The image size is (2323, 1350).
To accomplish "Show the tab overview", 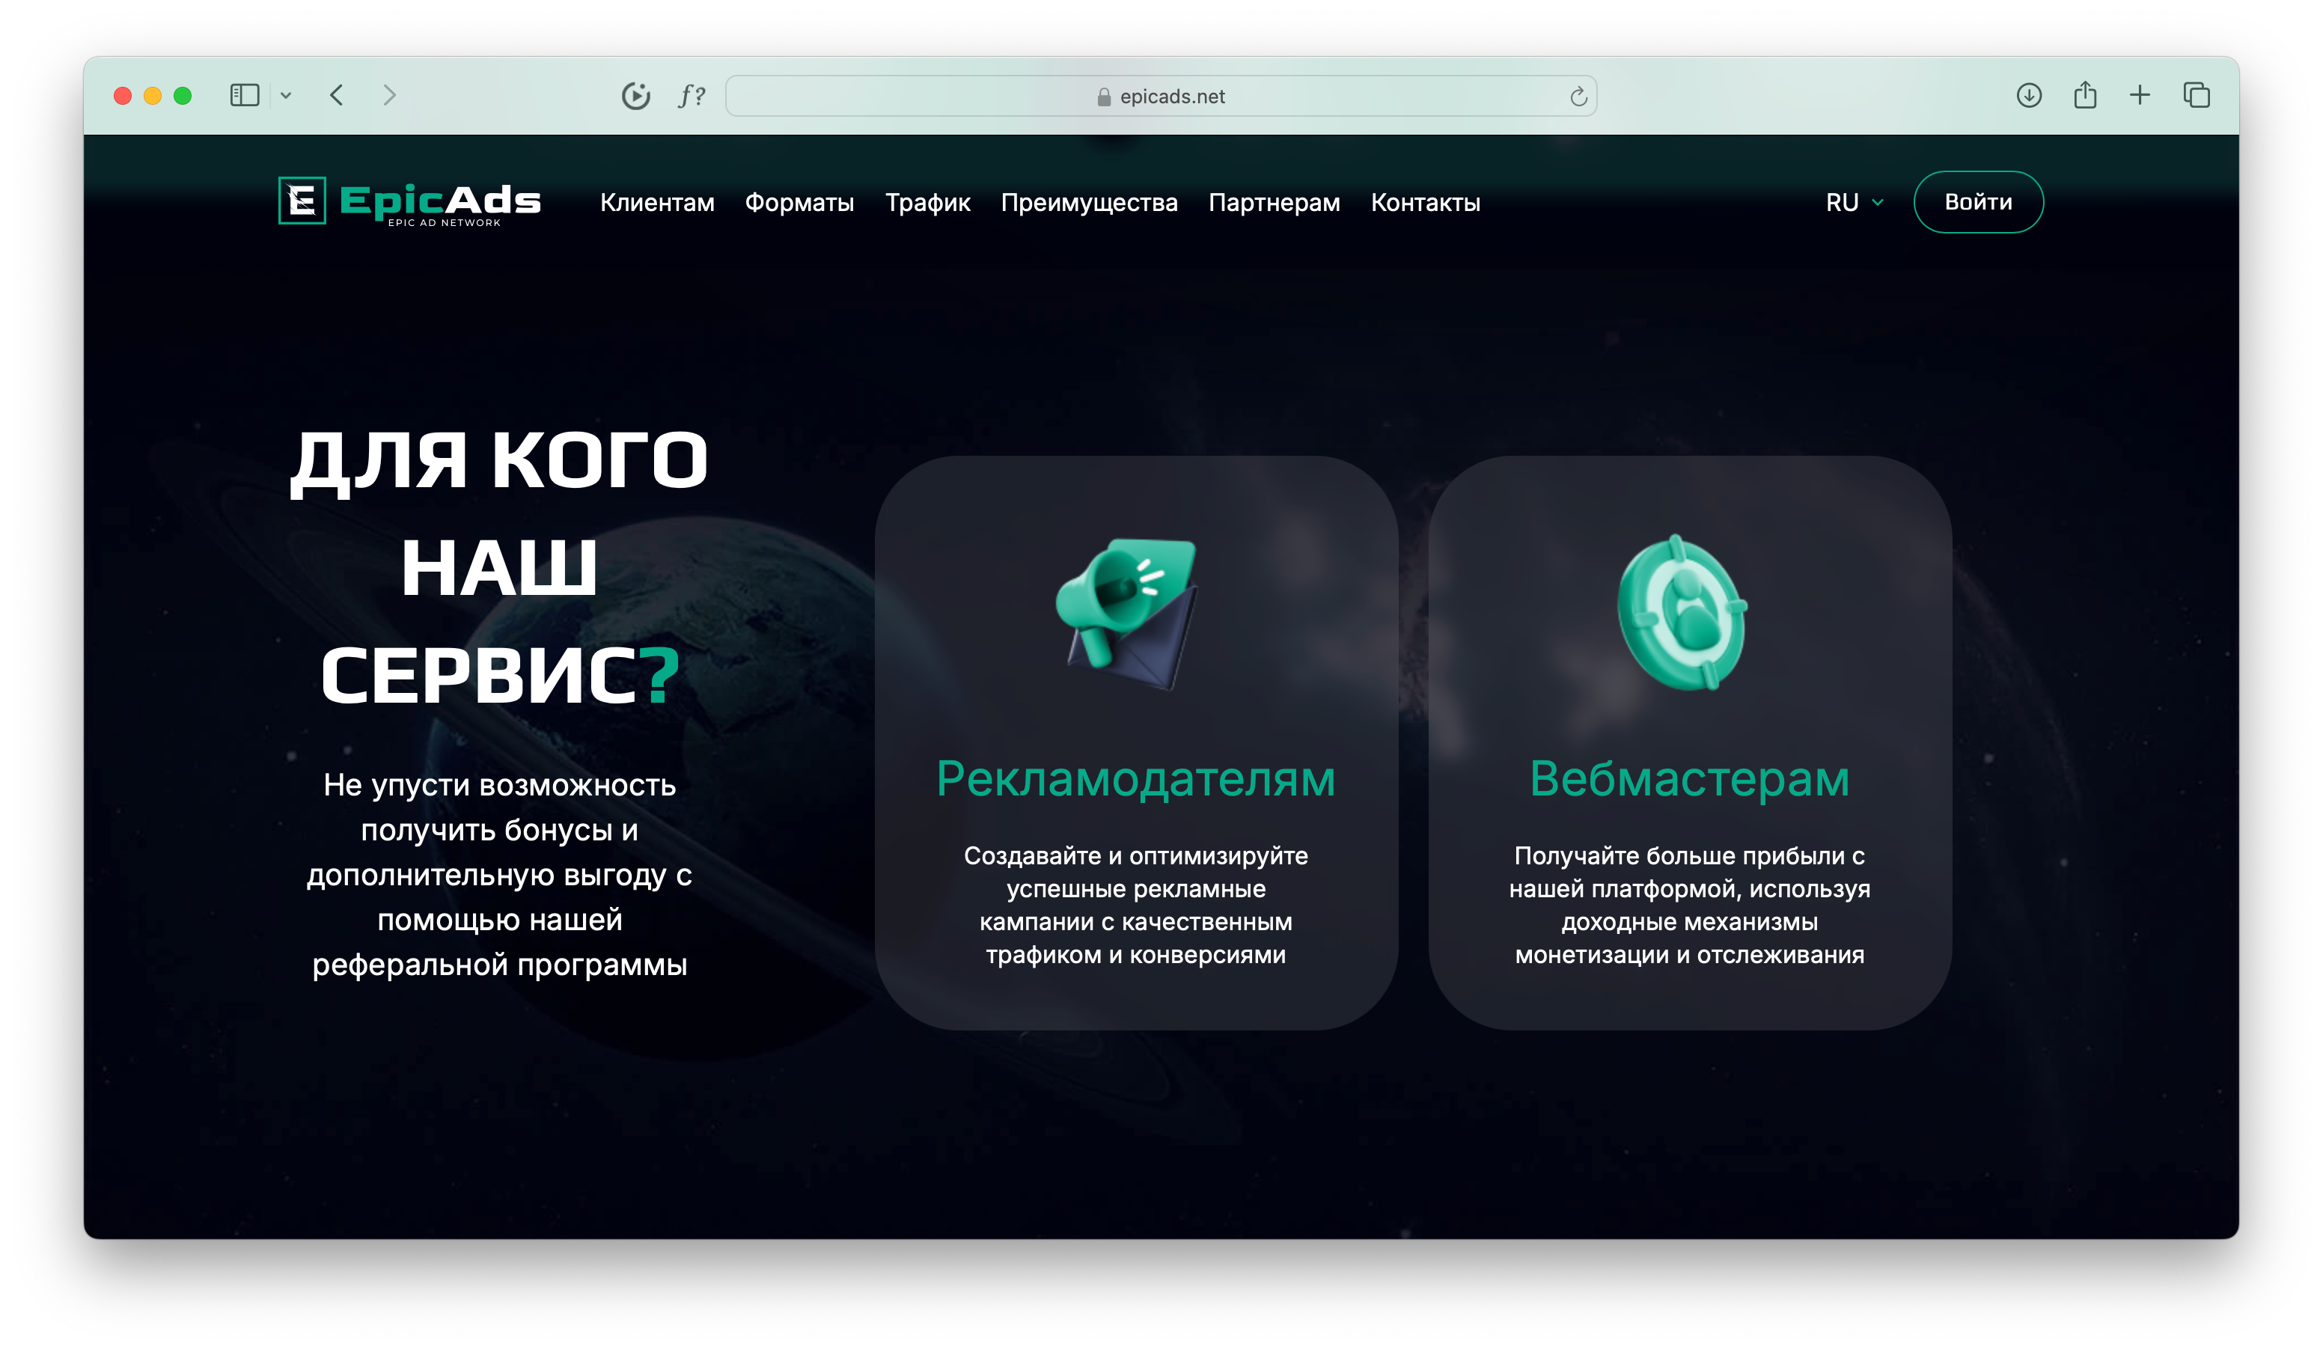I will click(x=2196, y=95).
